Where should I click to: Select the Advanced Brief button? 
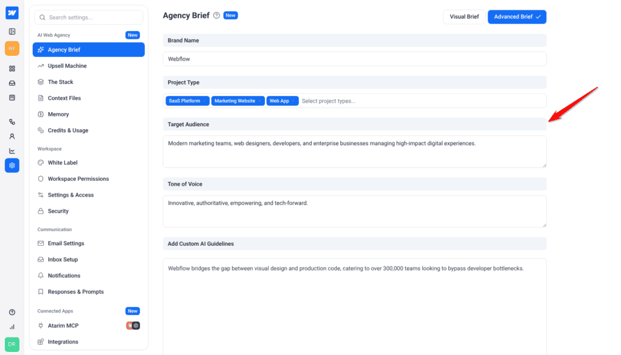click(x=517, y=16)
